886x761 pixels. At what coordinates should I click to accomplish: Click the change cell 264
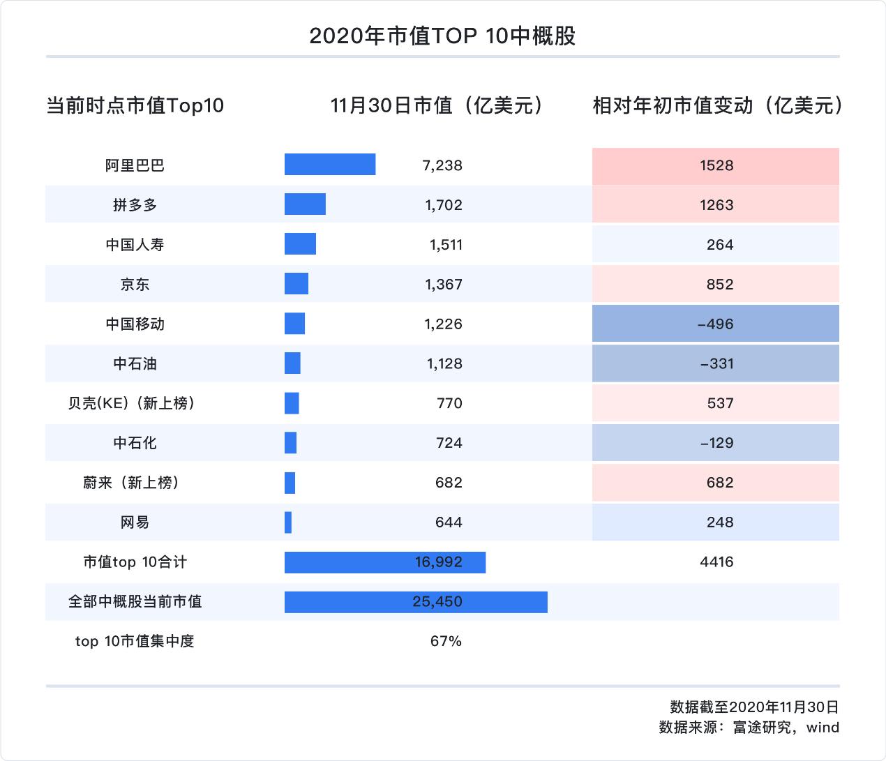[x=716, y=245]
